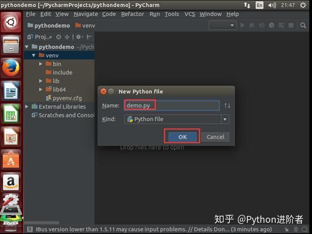Open the network indicator arrows
The width and height of the screenshot is (312, 234).
(247, 5)
